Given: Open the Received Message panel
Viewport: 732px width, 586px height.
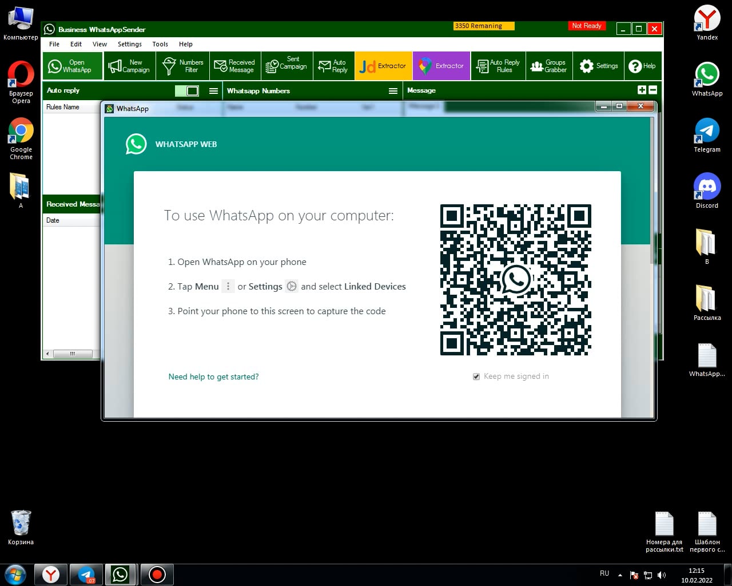Looking at the screenshot, I should 235,66.
